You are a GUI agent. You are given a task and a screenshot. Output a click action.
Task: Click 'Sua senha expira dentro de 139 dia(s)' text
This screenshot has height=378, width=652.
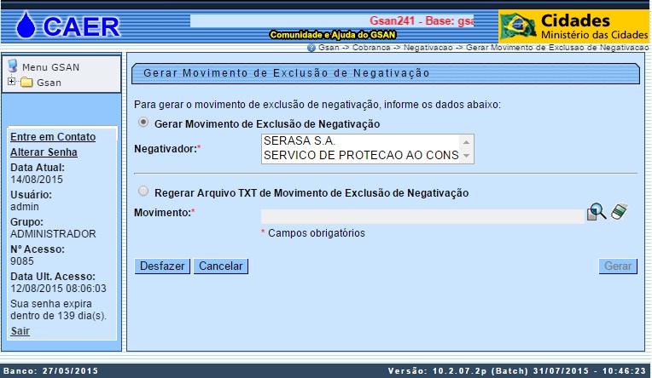pyautogui.click(x=59, y=310)
